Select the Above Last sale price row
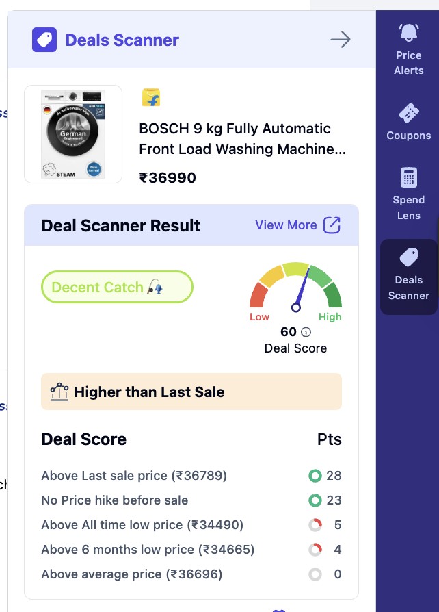439x612 pixels. point(191,475)
